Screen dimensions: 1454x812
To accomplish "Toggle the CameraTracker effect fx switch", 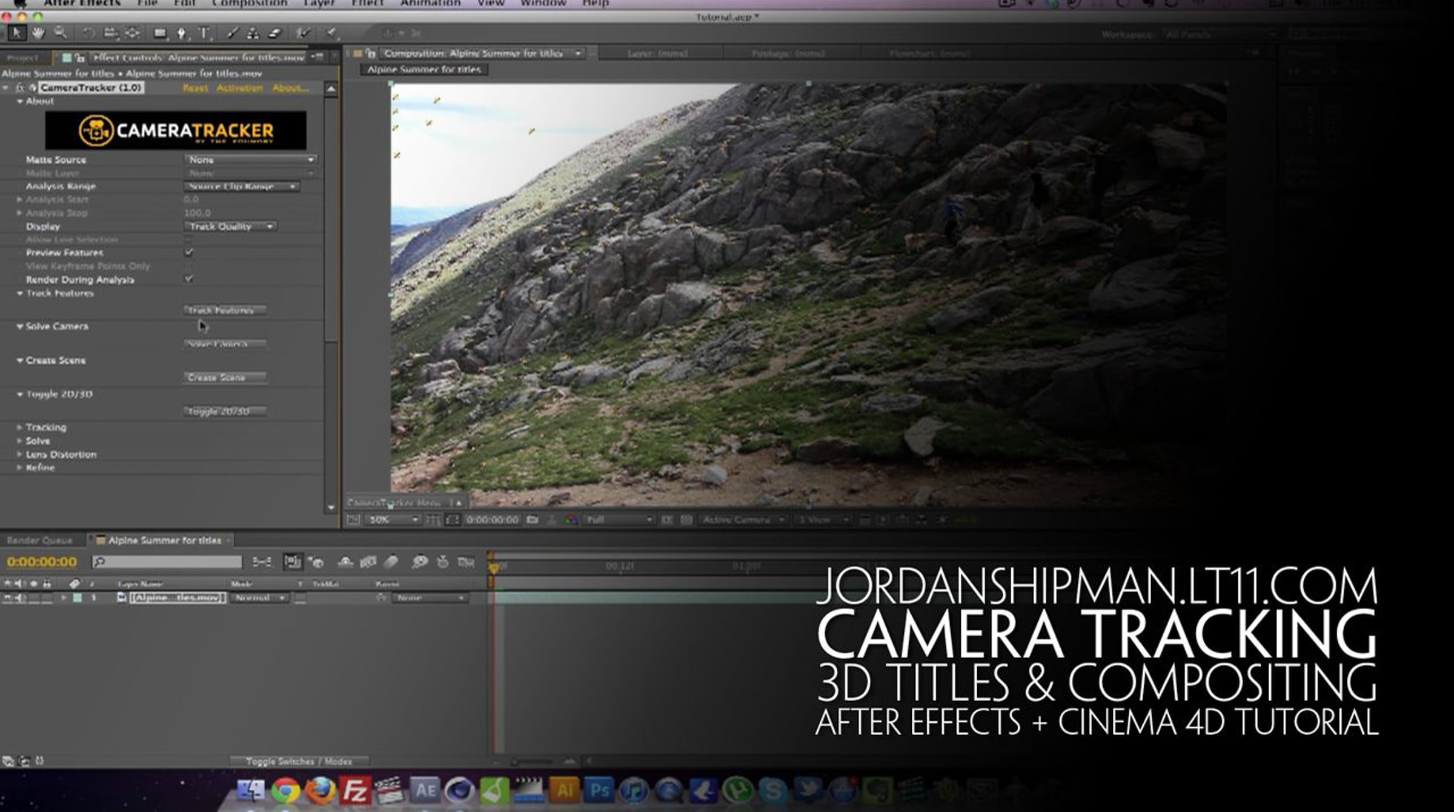I will coord(20,88).
